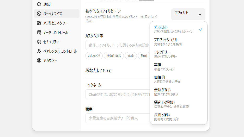Focus the ニックネーム text field

(118, 94)
